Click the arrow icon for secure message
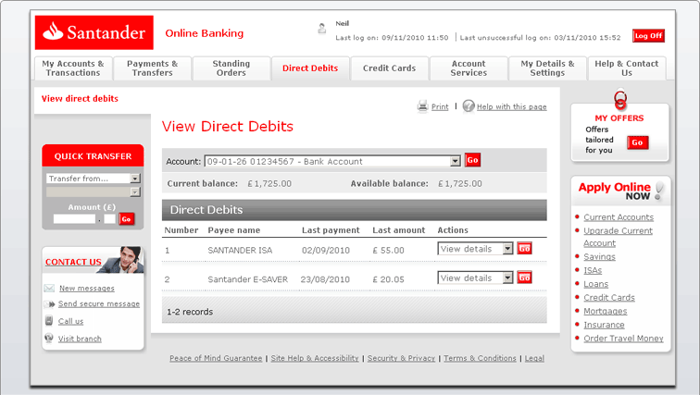The height and width of the screenshot is (395, 700). pyautogui.click(x=50, y=304)
